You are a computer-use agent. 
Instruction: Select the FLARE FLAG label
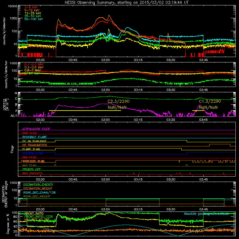click(x=31, y=149)
